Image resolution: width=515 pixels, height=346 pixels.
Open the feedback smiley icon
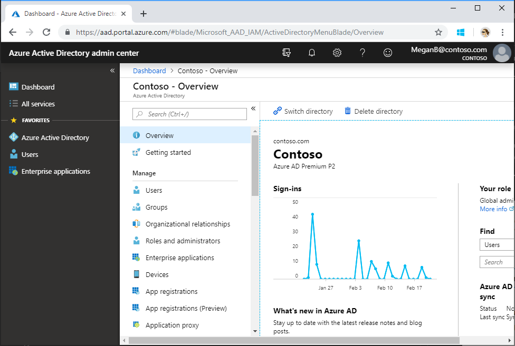(x=387, y=53)
